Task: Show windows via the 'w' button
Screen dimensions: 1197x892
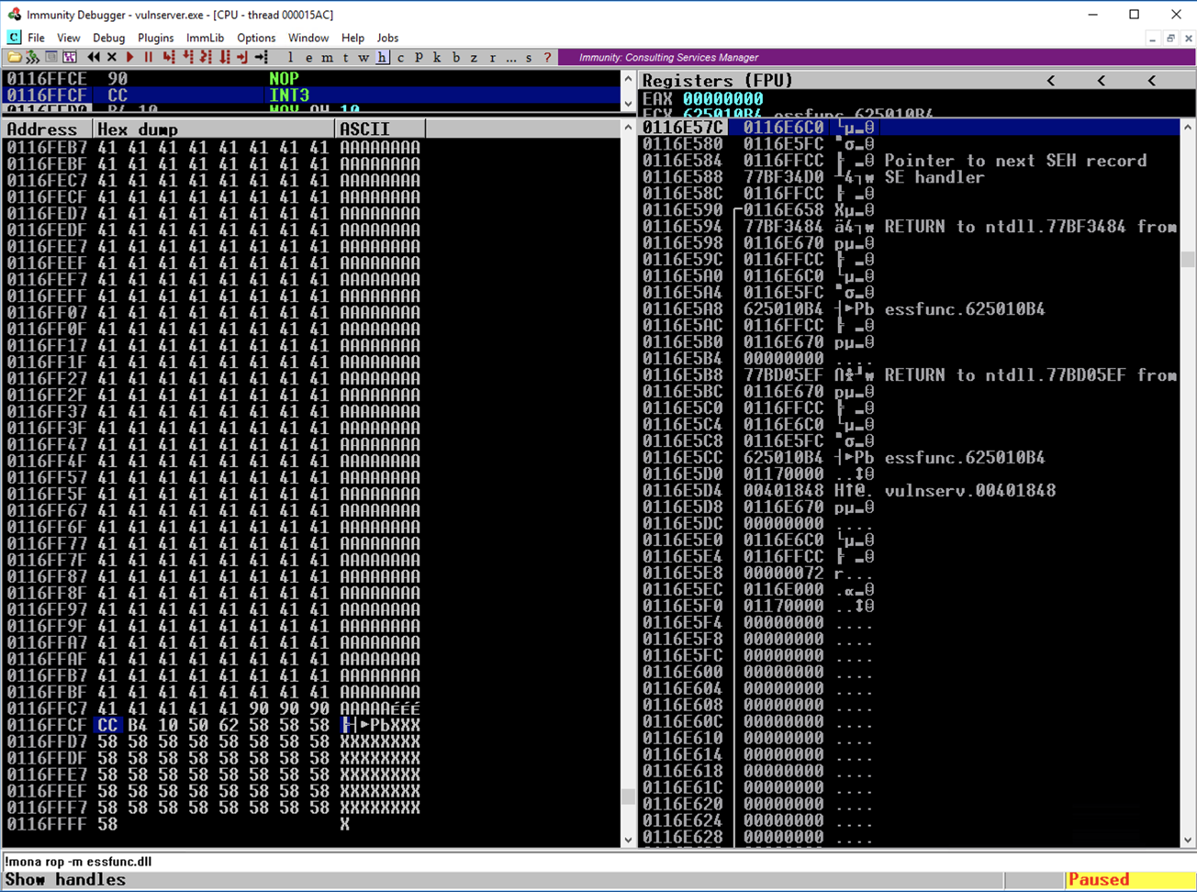Action: (x=364, y=57)
